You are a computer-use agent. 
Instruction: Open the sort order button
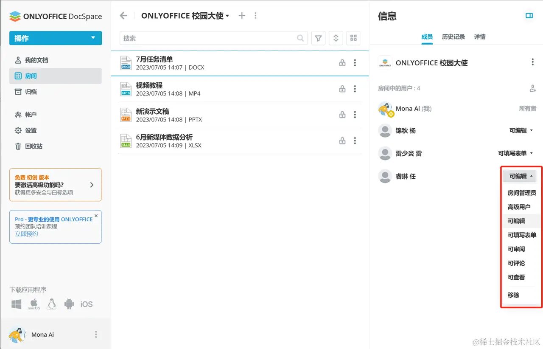pyautogui.click(x=336, y=38)
